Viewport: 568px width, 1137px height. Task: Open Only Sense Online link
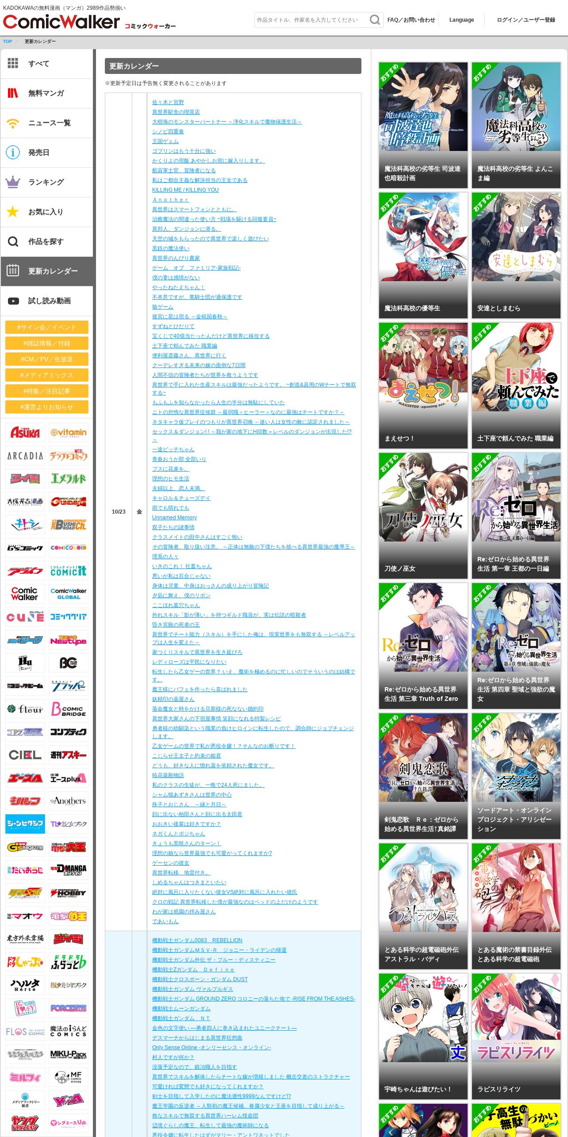(211, 1048)
